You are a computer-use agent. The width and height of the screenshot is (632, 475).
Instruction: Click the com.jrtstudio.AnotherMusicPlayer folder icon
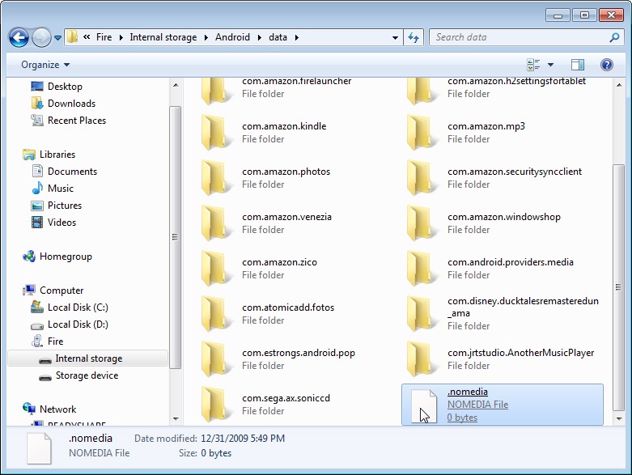tap(422, 359)
